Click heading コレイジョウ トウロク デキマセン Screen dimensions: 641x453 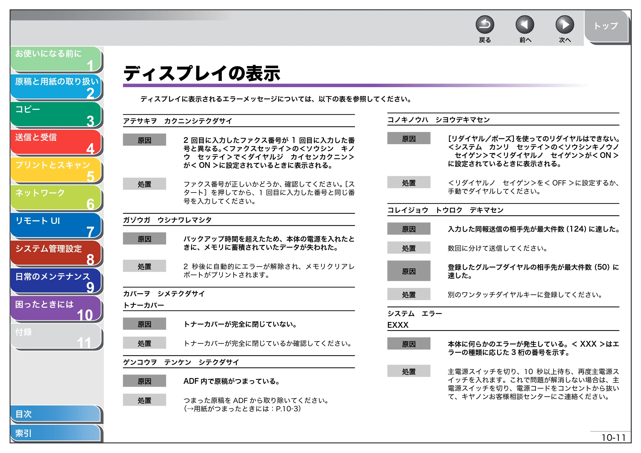click(x=445, y=210)
